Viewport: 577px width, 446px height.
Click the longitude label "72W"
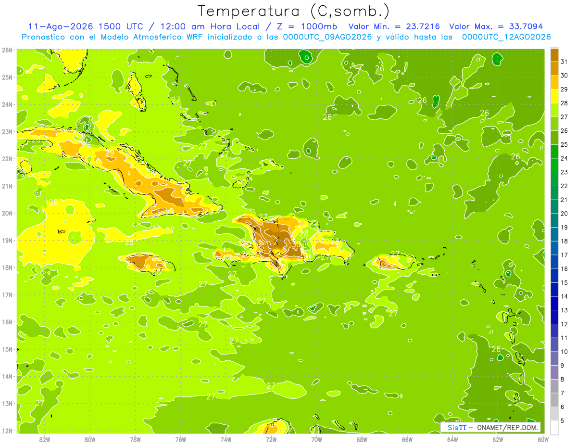(271, 439)
